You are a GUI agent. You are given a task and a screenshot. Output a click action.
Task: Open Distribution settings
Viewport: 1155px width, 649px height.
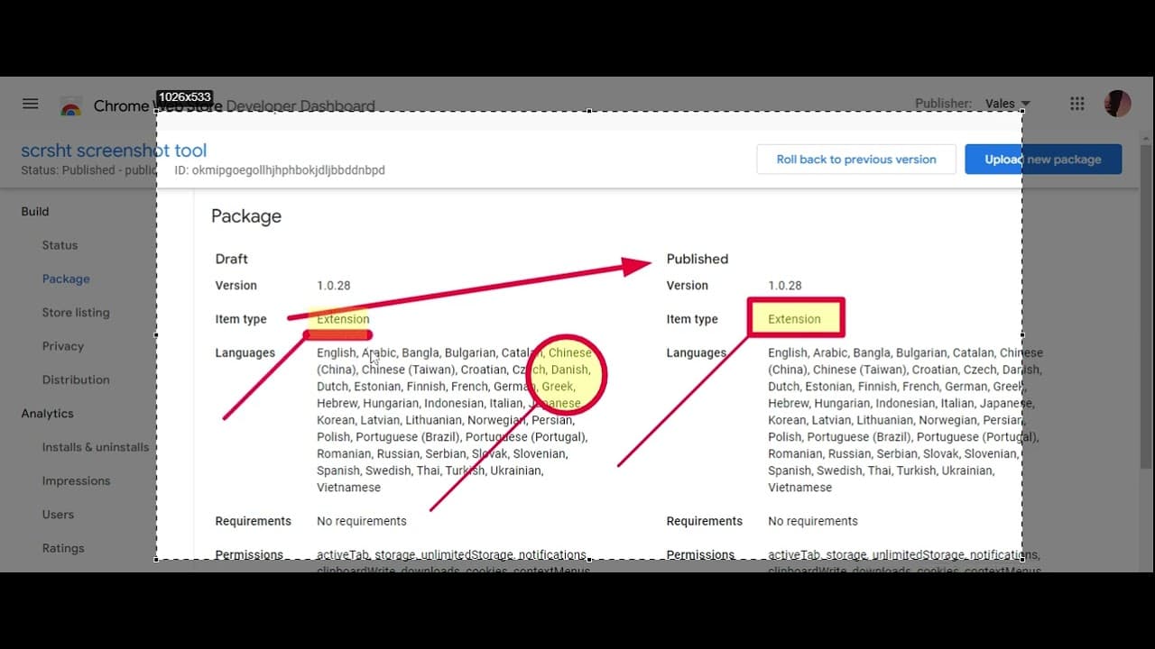(x=76, y=379)
